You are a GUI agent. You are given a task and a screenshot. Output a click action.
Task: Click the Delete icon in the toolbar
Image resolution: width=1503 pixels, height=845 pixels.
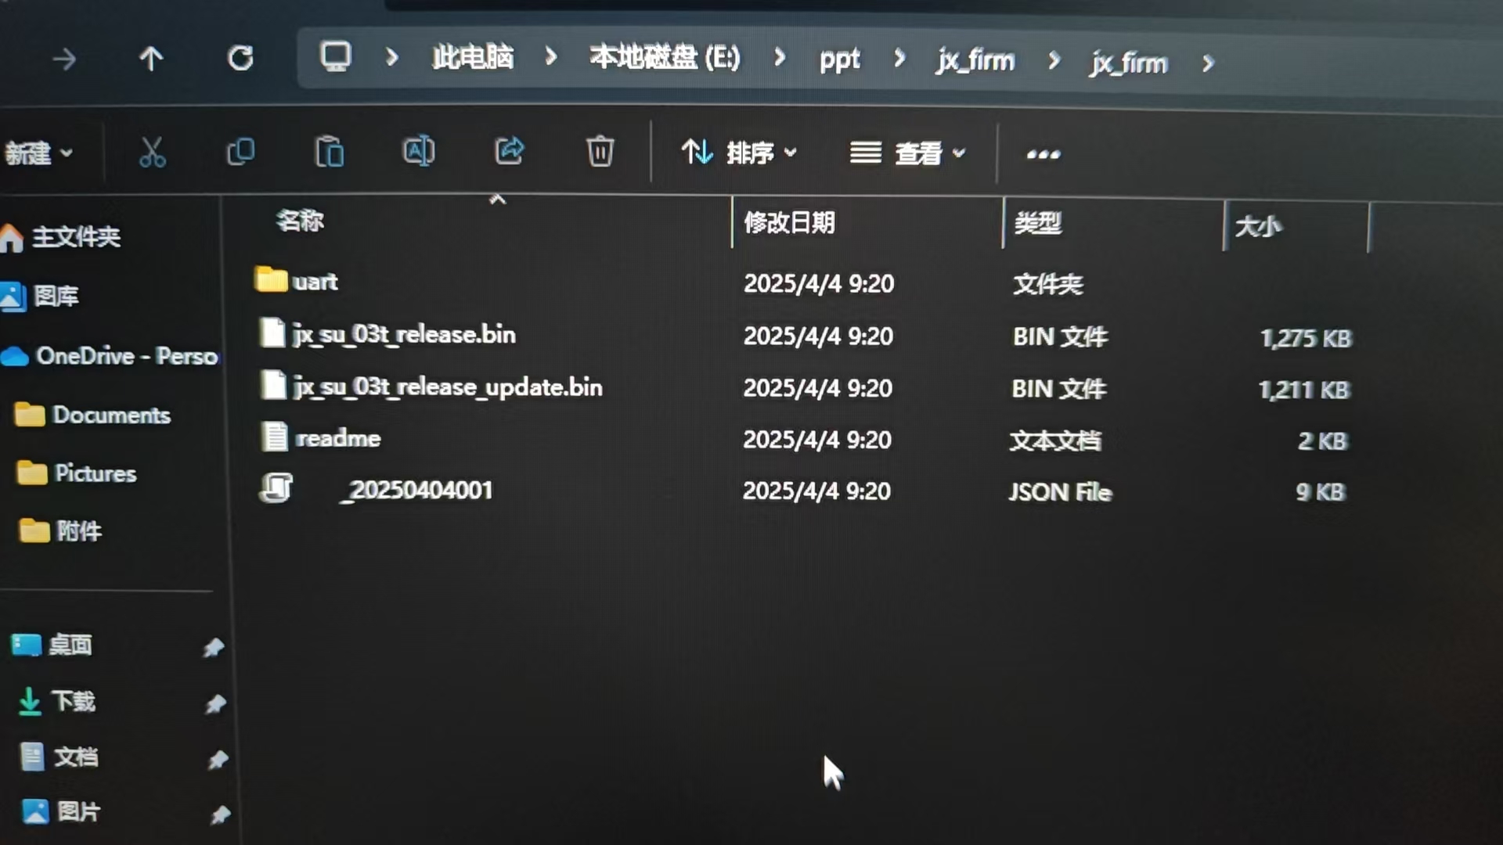tap(600, 153)
